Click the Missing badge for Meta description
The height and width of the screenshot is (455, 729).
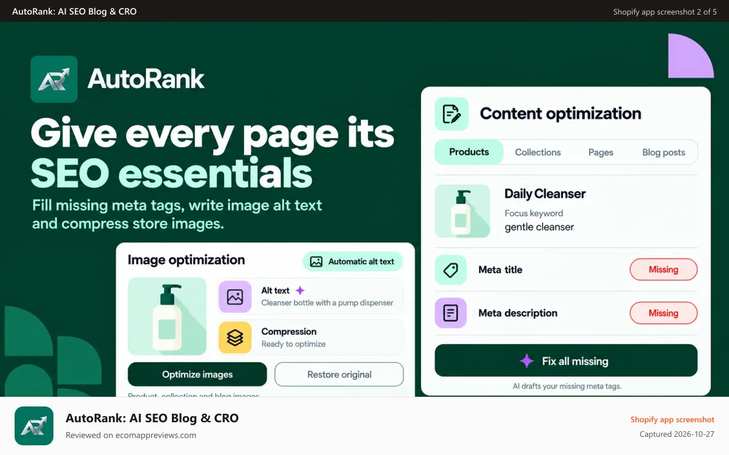(x=663, y=314)
